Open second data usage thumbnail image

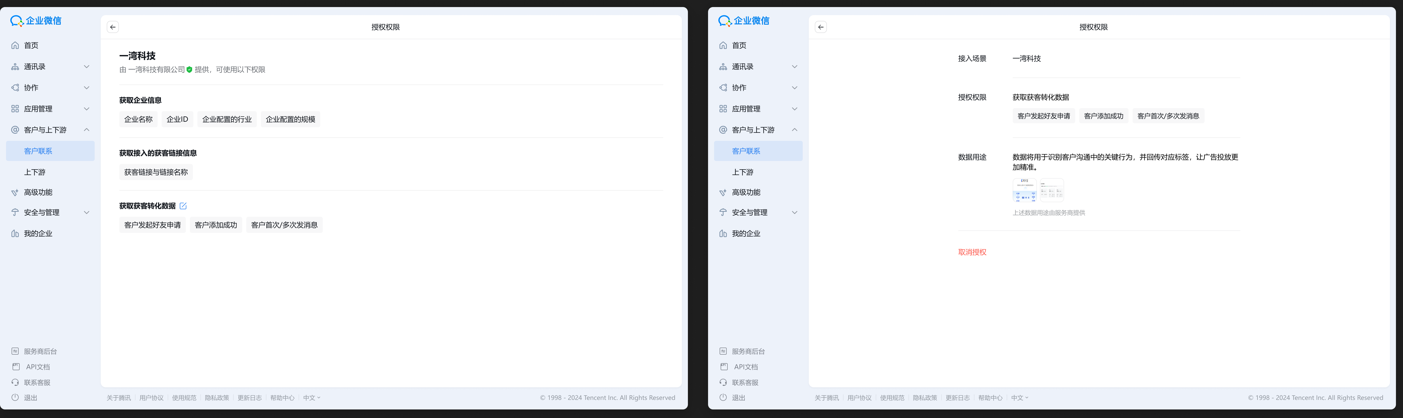1052,190
